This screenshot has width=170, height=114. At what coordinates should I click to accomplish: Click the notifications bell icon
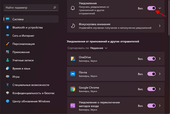click(x=73, y=8)
